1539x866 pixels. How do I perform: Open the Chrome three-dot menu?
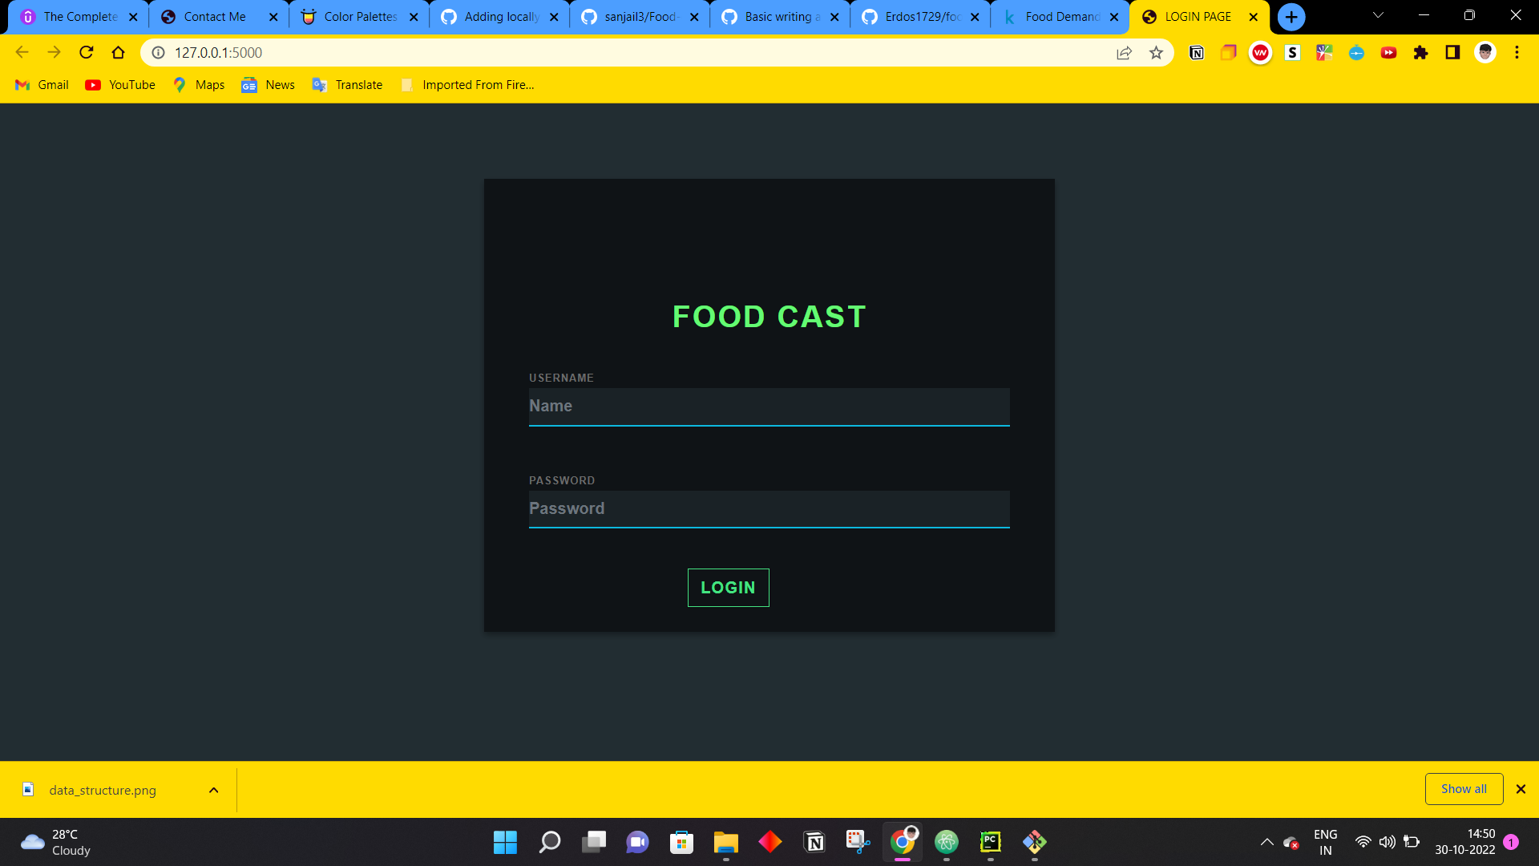tap(1517, 53)
